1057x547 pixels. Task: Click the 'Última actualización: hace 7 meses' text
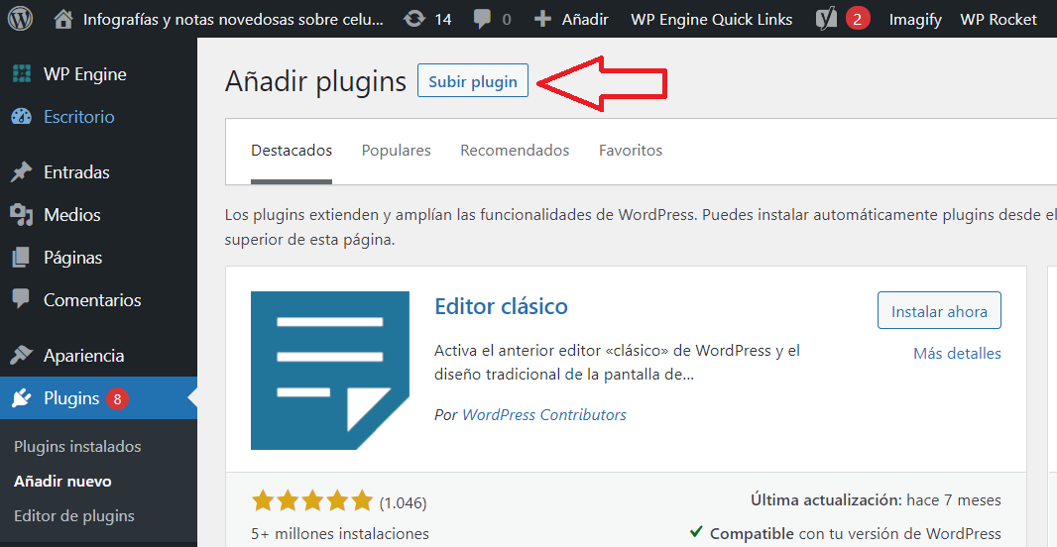point(876,500)
